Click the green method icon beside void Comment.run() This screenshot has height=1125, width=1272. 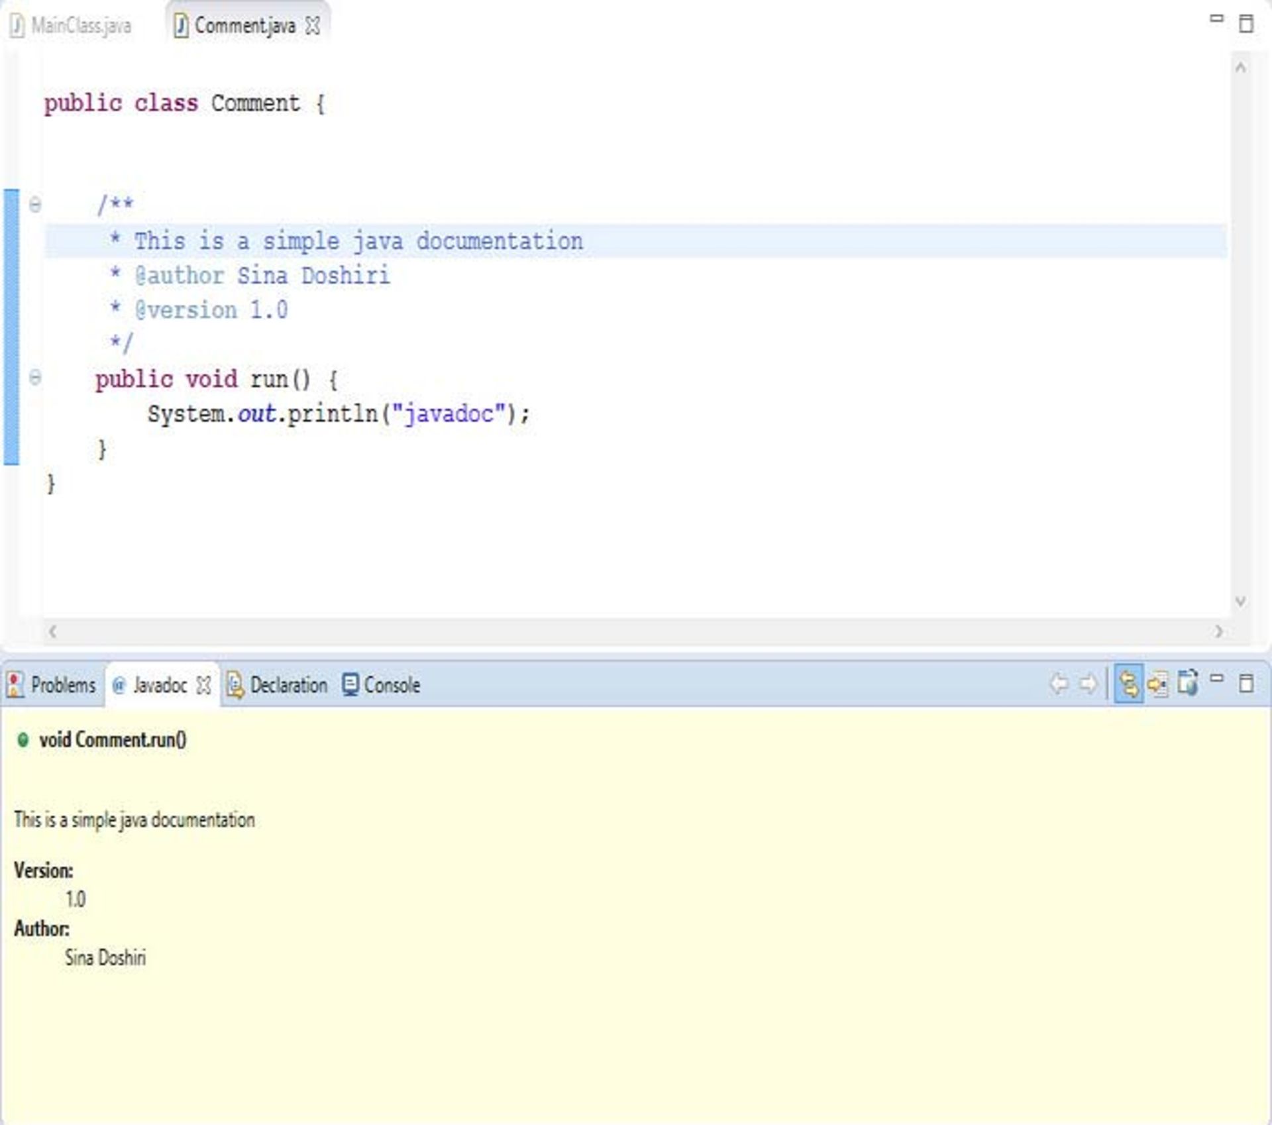click(23, 739)
